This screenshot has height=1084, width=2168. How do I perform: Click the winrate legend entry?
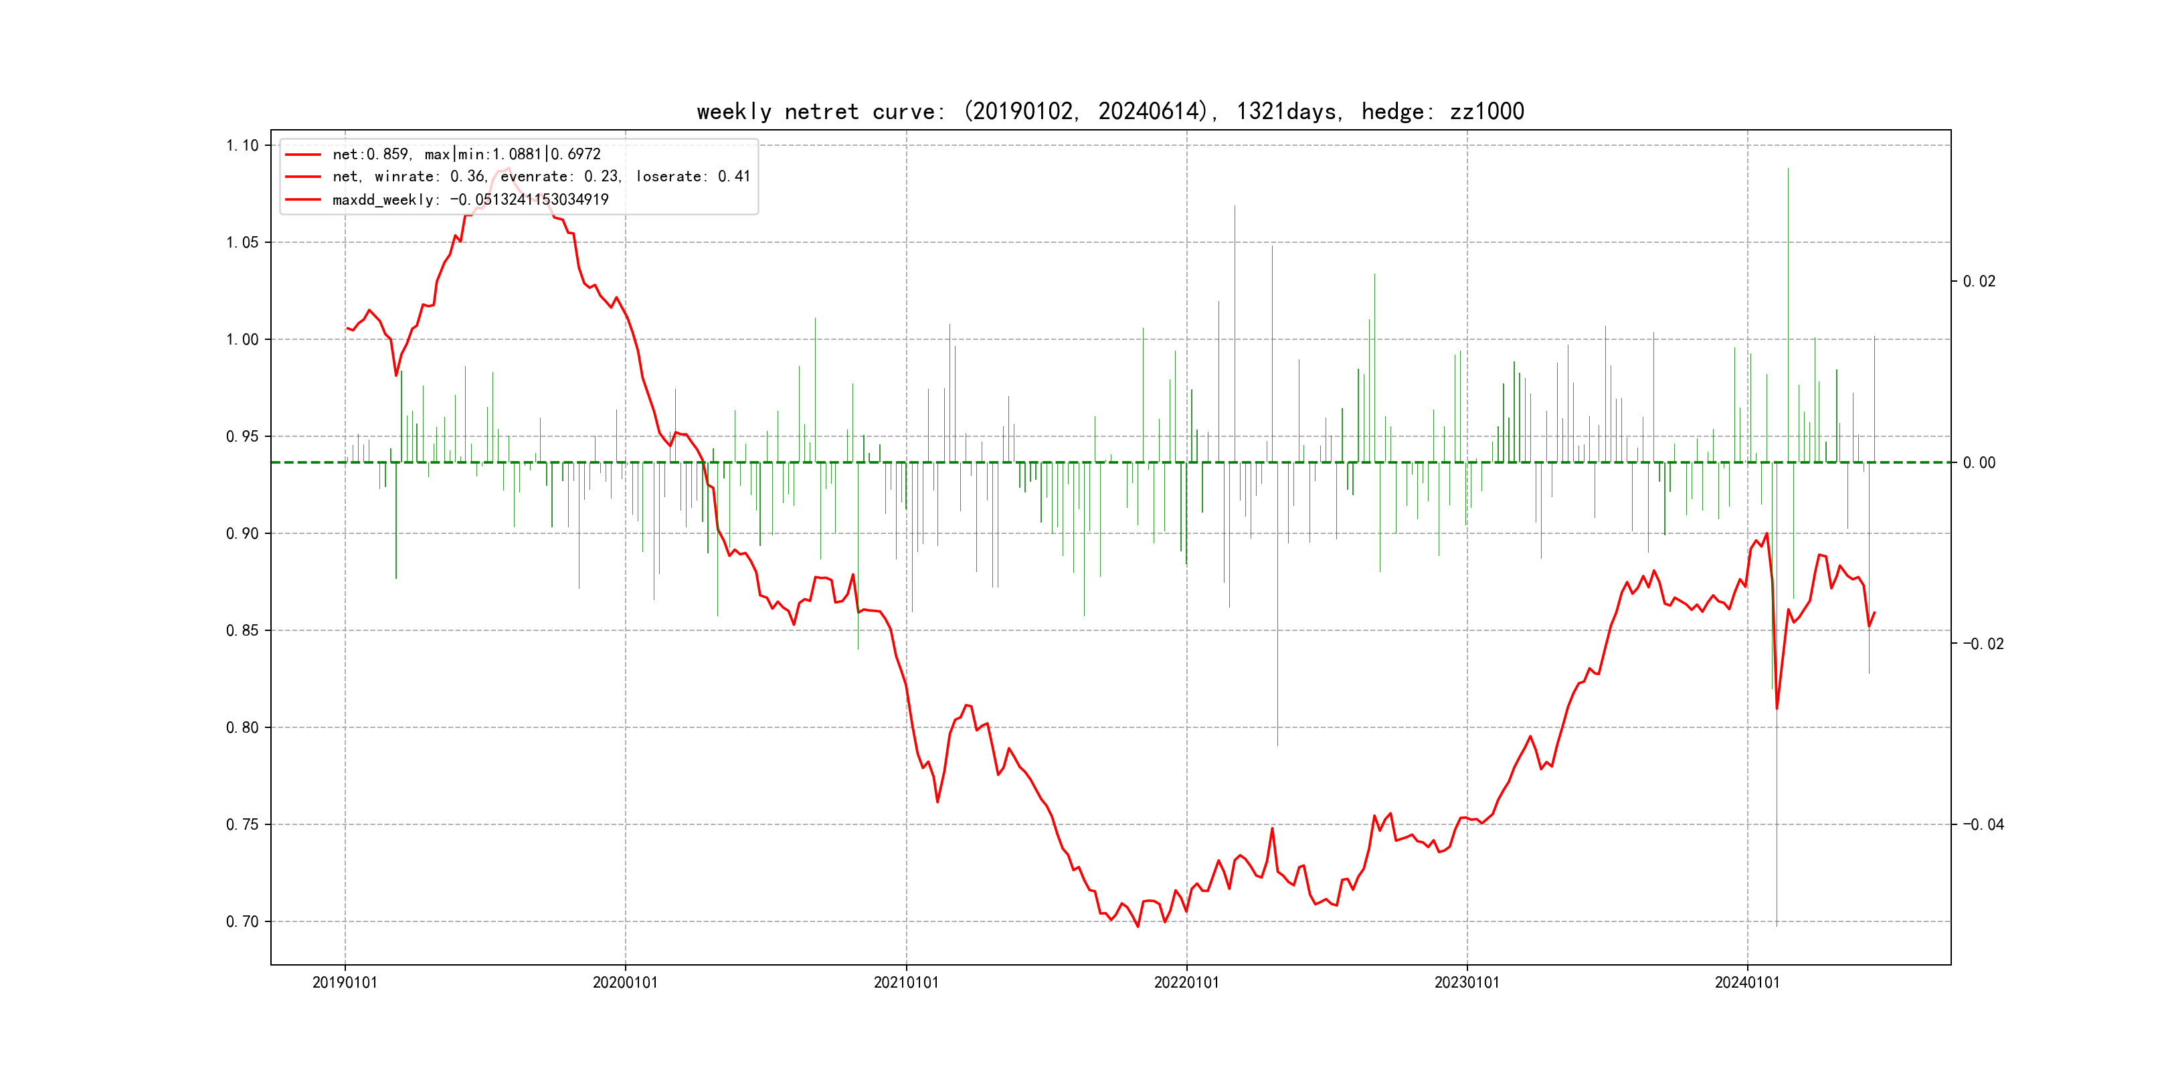(541, 177)
